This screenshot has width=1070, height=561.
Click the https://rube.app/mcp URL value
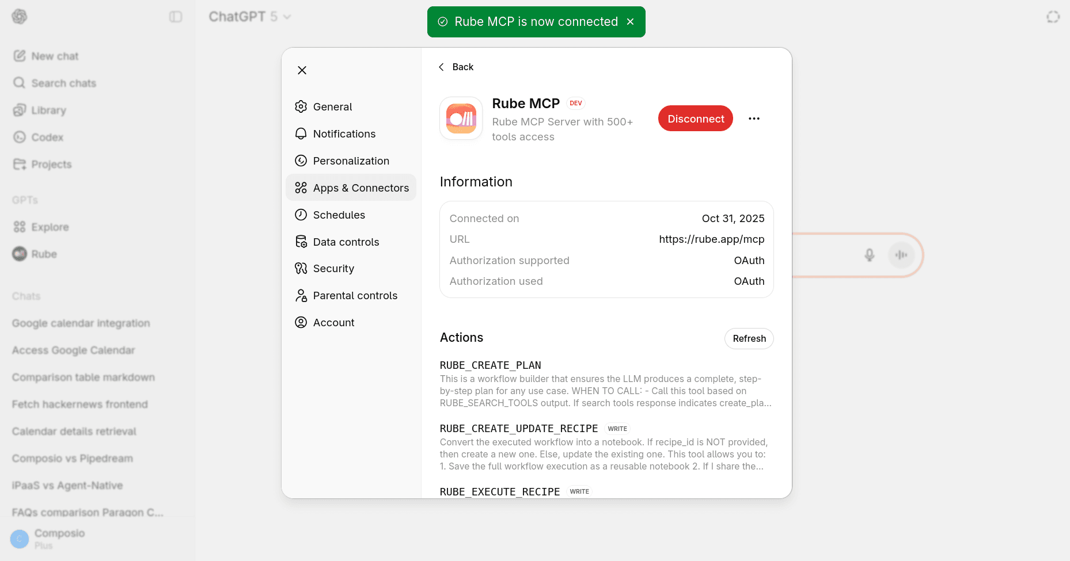[712, 239]
